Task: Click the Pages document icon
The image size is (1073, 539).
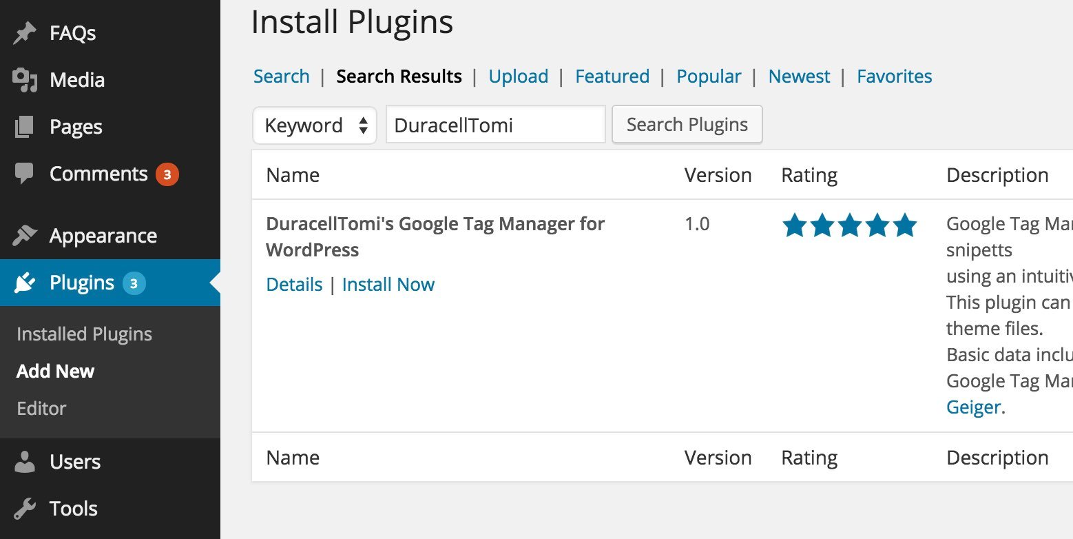Action: [25, 126]
